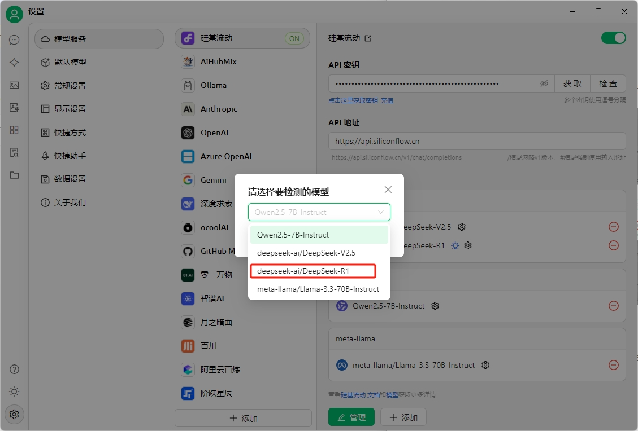Select the 智谱AI provider
This screenshot has width=638, height=431.
[x=242, y=298]
